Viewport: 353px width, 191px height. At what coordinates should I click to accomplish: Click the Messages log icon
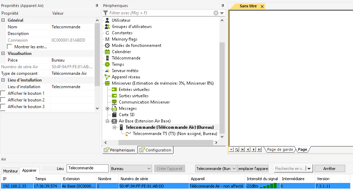114,108
